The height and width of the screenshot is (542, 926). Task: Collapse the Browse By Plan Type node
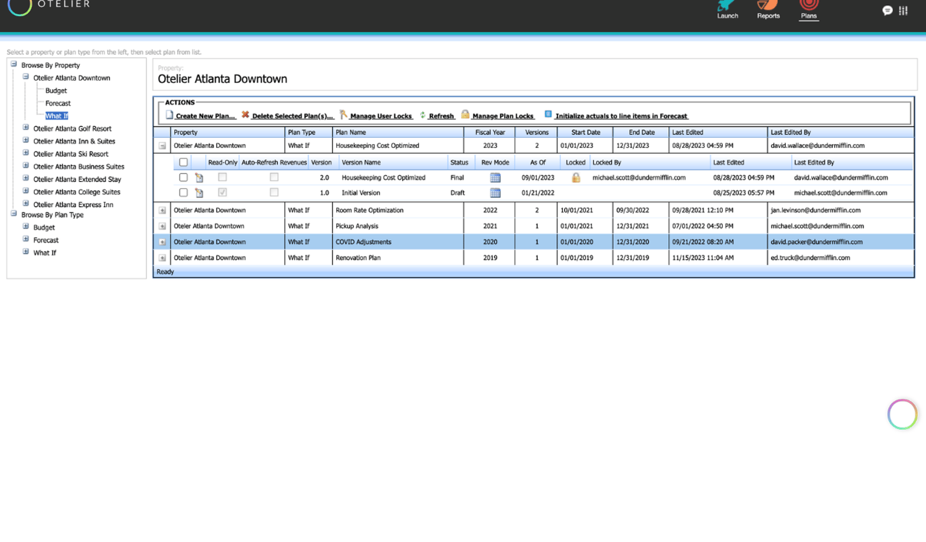click(x=14, y=213)
